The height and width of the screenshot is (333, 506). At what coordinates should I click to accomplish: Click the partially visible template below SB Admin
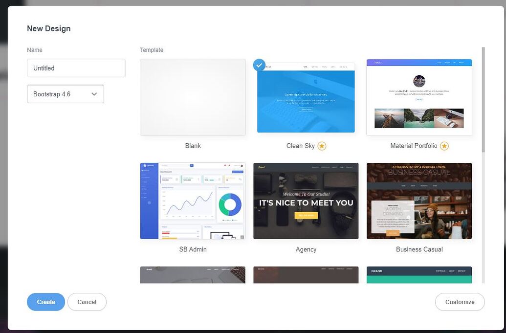pyautogui.click(x=193, y=275)
